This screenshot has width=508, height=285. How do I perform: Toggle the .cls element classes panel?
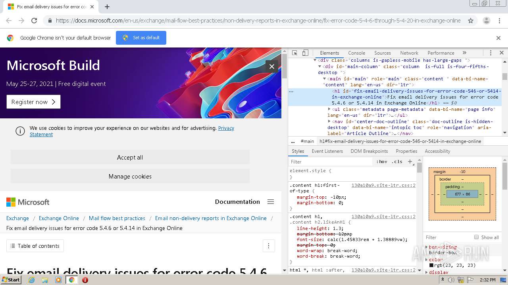[x=397, y=161]
